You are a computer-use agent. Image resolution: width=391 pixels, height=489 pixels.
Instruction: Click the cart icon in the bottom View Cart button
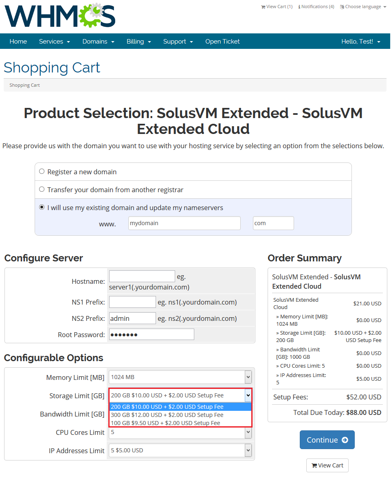pyautogui.click(x=314, y=465)
